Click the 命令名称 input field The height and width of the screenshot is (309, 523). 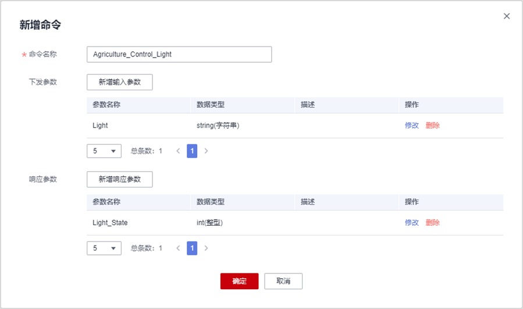(179, 55)
